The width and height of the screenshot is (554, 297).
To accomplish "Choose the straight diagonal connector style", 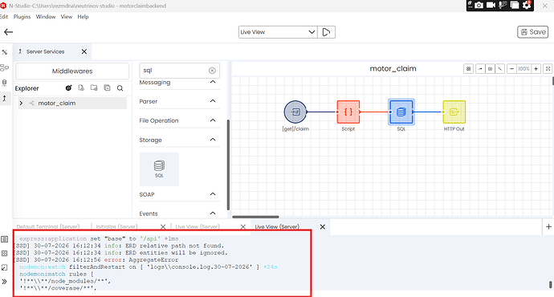I will pos(500,69).
